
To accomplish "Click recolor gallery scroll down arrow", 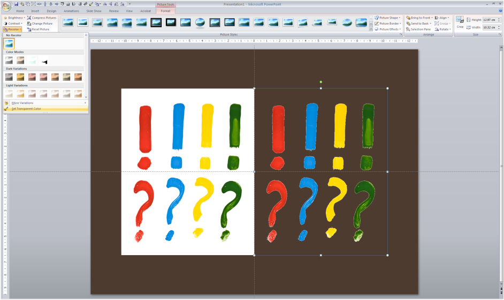I will click(x=86, y=97).
